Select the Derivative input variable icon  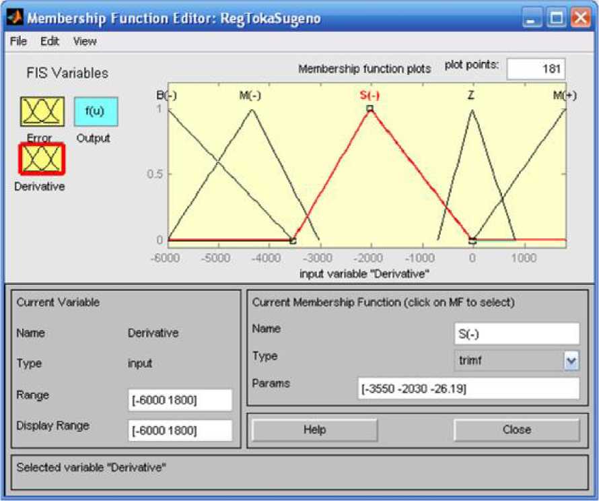(x=42, y=159)
